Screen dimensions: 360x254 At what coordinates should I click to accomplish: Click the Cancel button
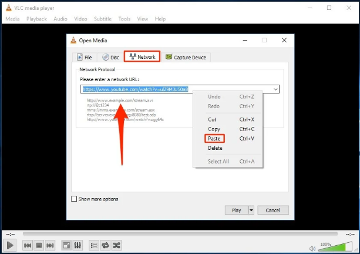272,210
